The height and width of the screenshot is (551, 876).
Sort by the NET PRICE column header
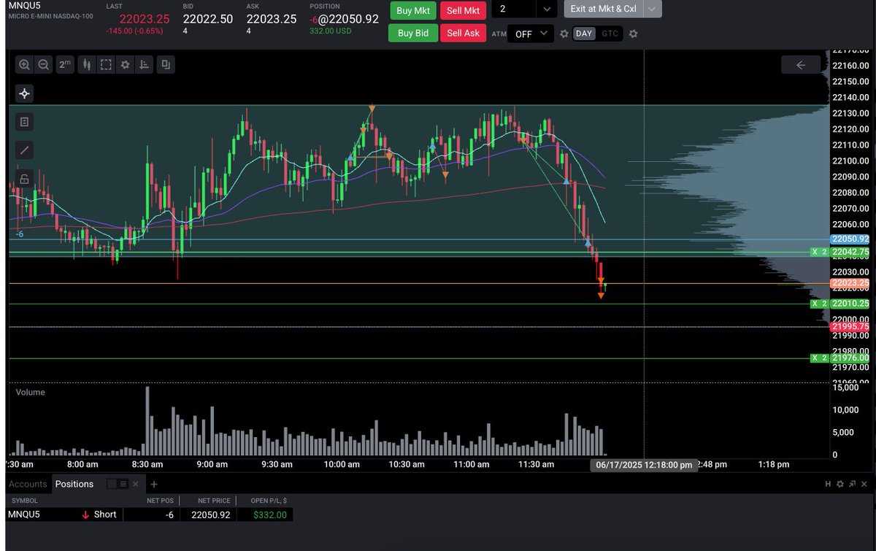tap(214, 501)
